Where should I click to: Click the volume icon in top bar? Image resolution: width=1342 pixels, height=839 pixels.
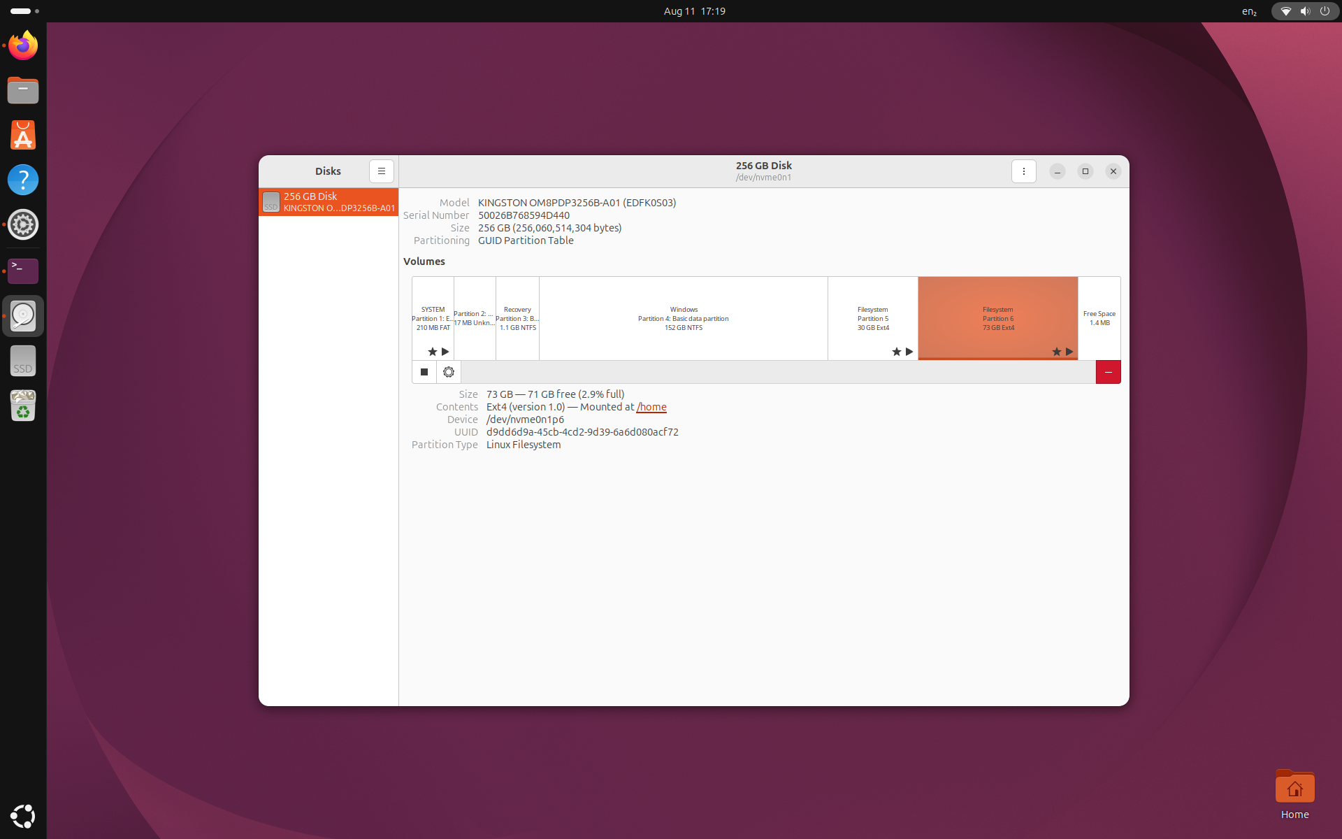1305,11
